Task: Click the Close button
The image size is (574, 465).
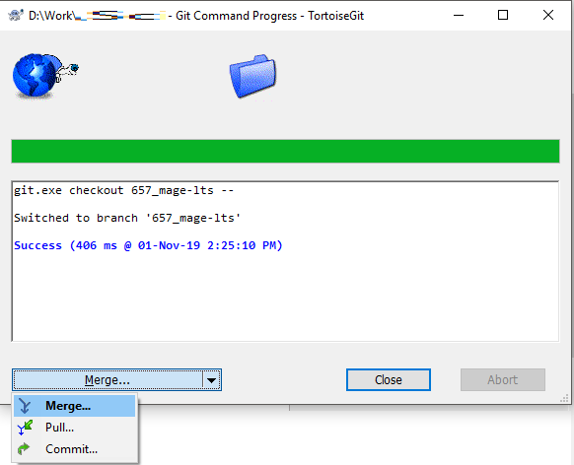Action: point(389,380)
